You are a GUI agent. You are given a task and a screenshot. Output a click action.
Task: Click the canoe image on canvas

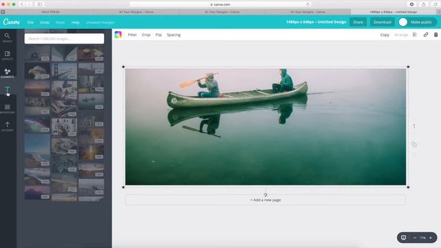pyautogui.click(x=265, y=127)
